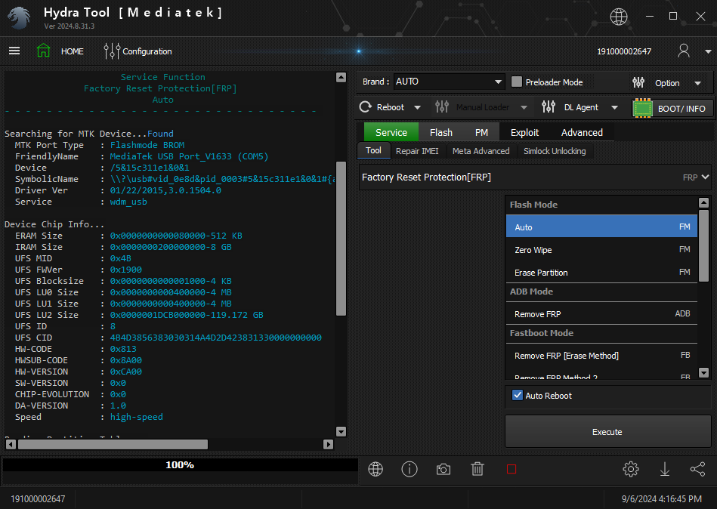The height and width of the screenshot is (509, 717).
Task: Click the UFS CID value in log
Action: click(x=216, y=338)
